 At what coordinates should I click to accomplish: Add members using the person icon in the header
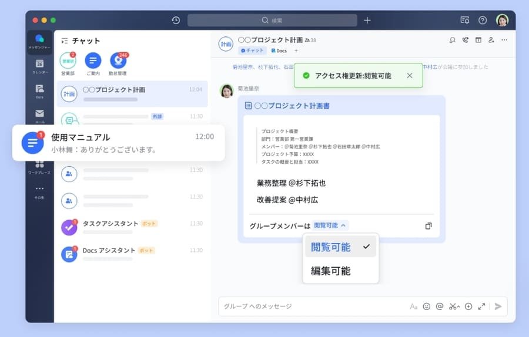click(x=491, y=40)
